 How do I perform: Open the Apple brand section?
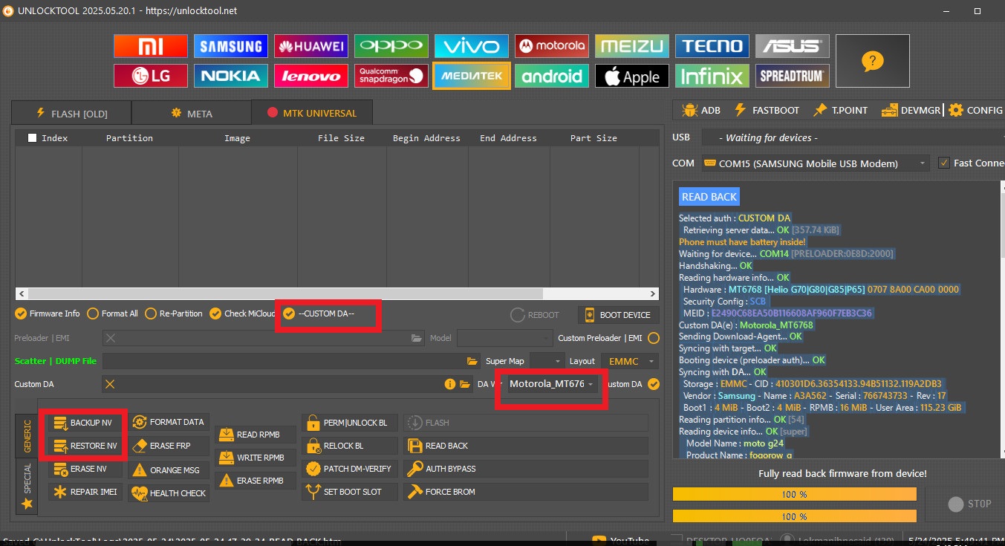(x=632, y=76)
